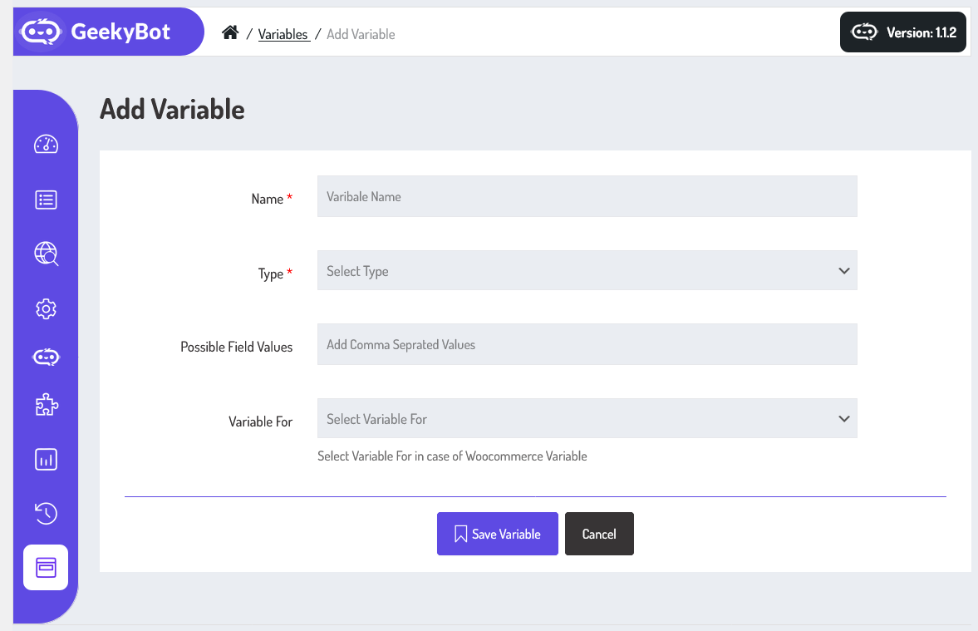Click the chatbot robot icon in sidebar
Viewport: 978px width, 631px height.
46,357
